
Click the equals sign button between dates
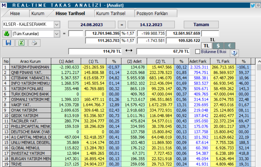click(122, 24)
